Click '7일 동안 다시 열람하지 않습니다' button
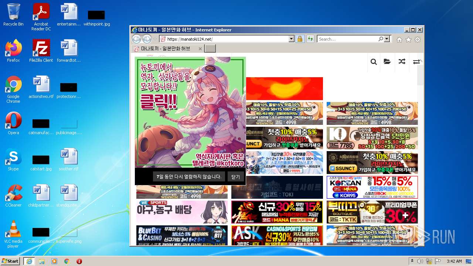The image size is (473, 266). 189,177
